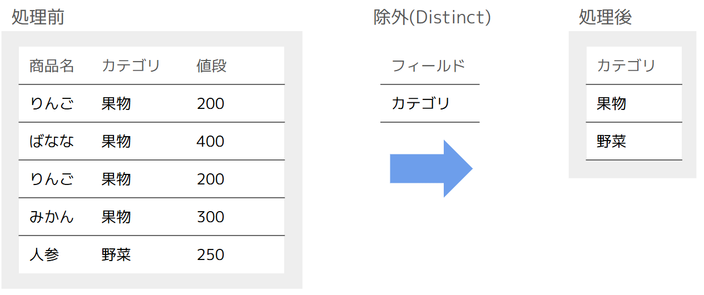Select the フィールド header label
Screen dimensions: 704x295
tap(428, 66)
